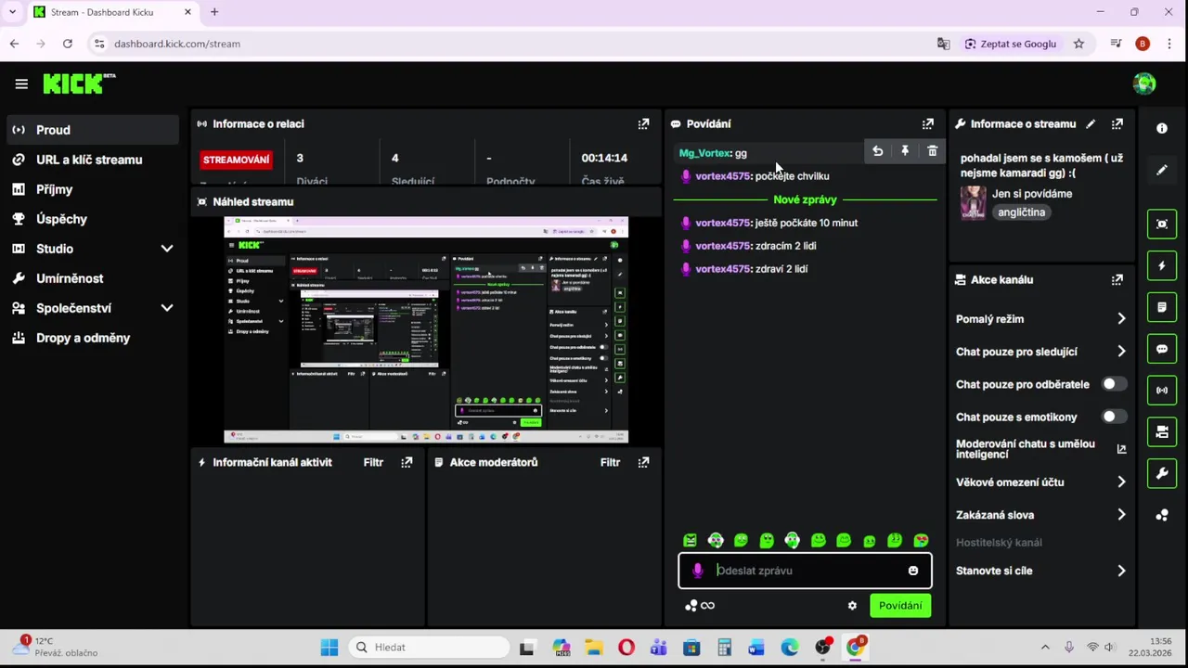Focus the Odeslat zprávu message field
The width and height of the screenshot is (1188, 668).
[x=805, y=571]
